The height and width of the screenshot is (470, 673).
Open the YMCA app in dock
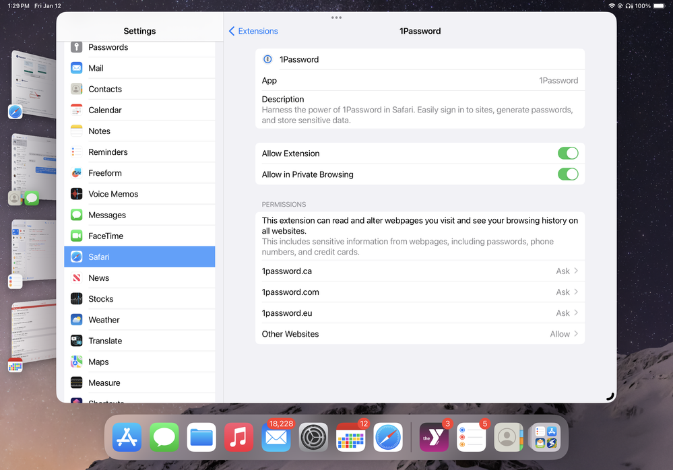[434, 438]
